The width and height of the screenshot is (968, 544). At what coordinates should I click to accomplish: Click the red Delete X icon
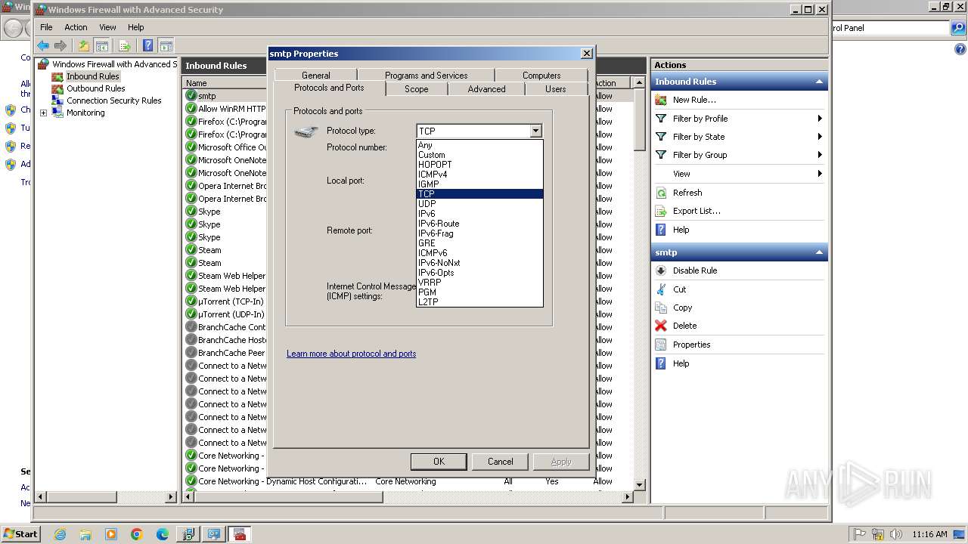click(x=661, y=326)
